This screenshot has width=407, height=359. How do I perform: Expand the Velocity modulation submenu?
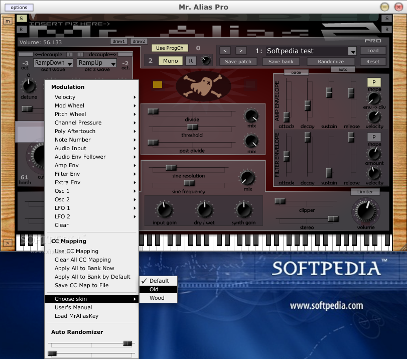pos(92,97)
